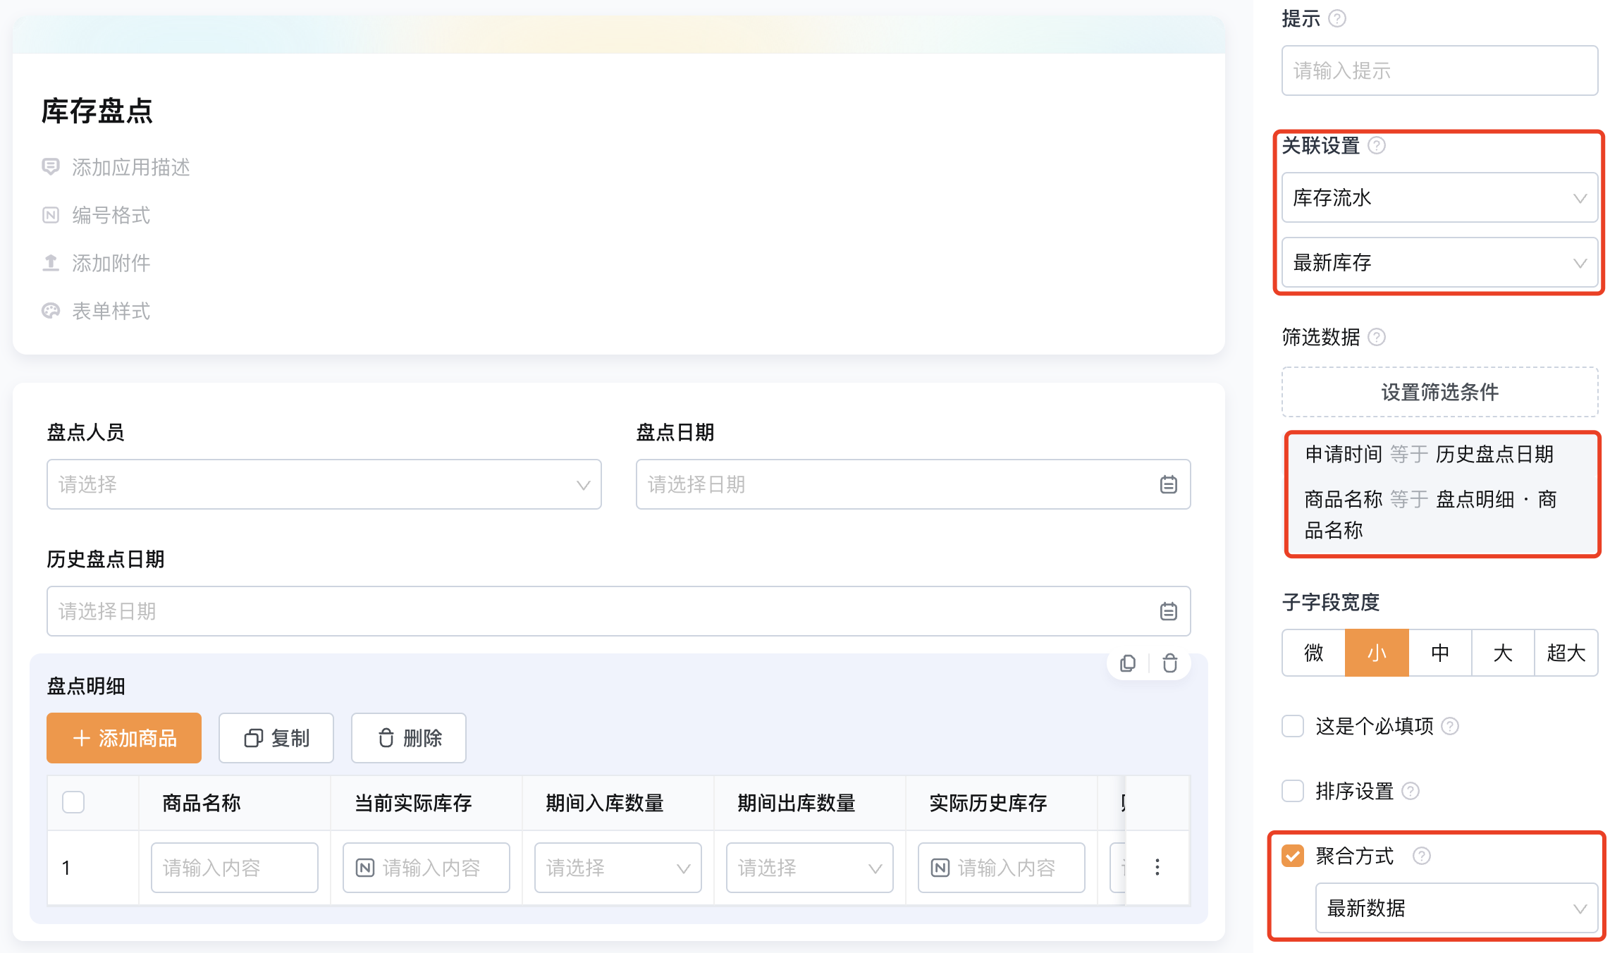The height and width of the screenshot is (953, 1610).
Task: Check the select-all checkbox in table header
Action: [73, 802]
